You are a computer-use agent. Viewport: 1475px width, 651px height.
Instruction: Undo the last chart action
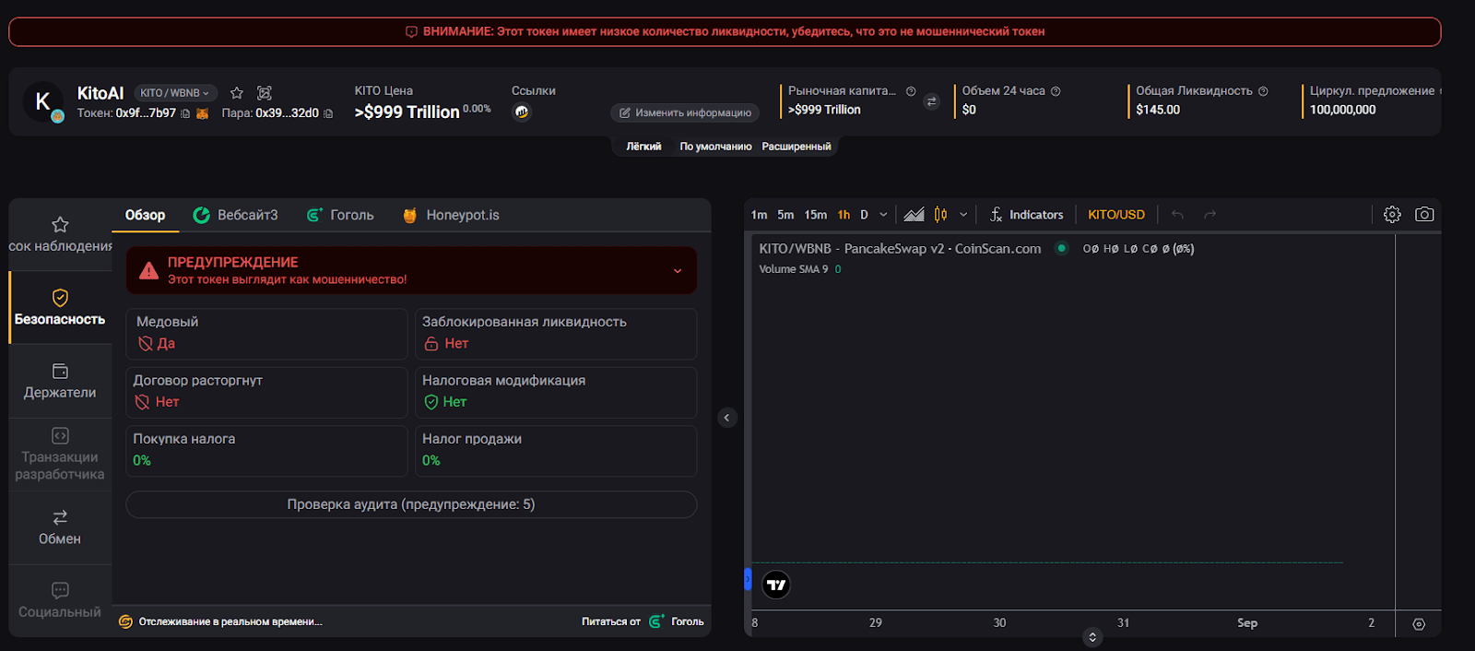pos(1177,215)
